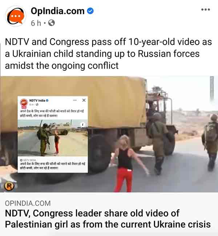218x236 pixels.
Task: Open the article headline about Palestinian girl
Action: coord(108,219)
